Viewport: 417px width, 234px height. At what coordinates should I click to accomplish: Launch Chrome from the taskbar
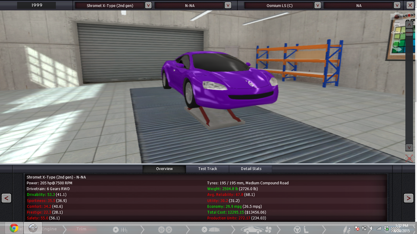click(14, 228)
